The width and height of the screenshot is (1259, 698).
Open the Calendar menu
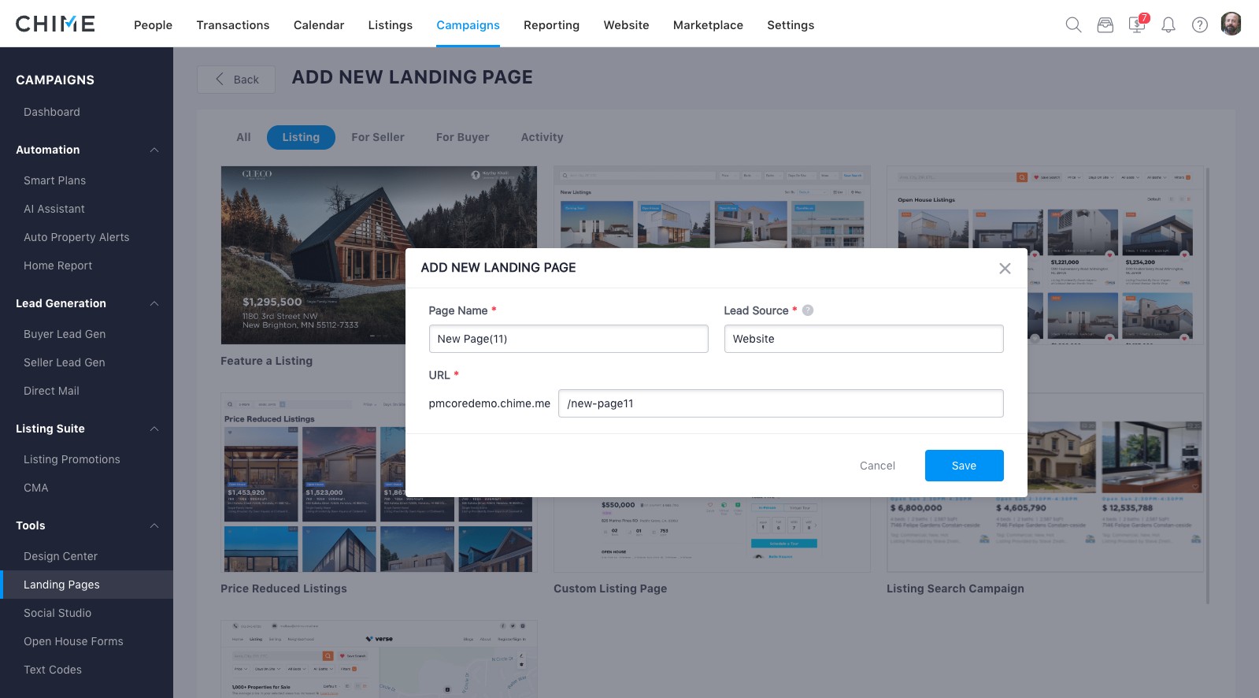pyautogui.click(x=319, y=25)
